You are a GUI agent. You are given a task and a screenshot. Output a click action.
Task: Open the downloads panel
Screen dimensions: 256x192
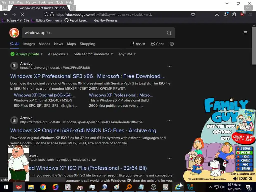point(217,14)
